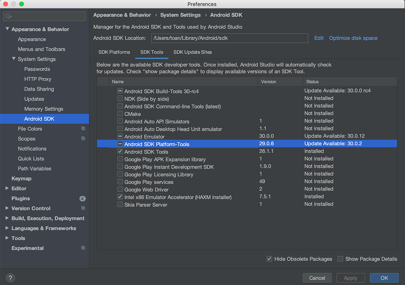Check Google Play APK Expansion library checkbox
Screen dimensions: 405x285
pyautogui.click(x=120, y=159)
